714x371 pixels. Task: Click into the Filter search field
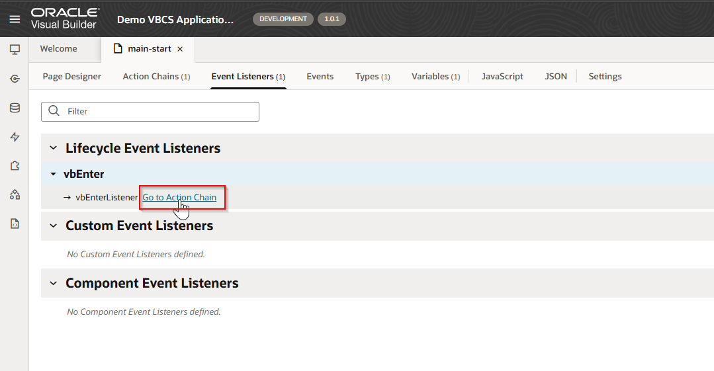(x=159, y=112)
